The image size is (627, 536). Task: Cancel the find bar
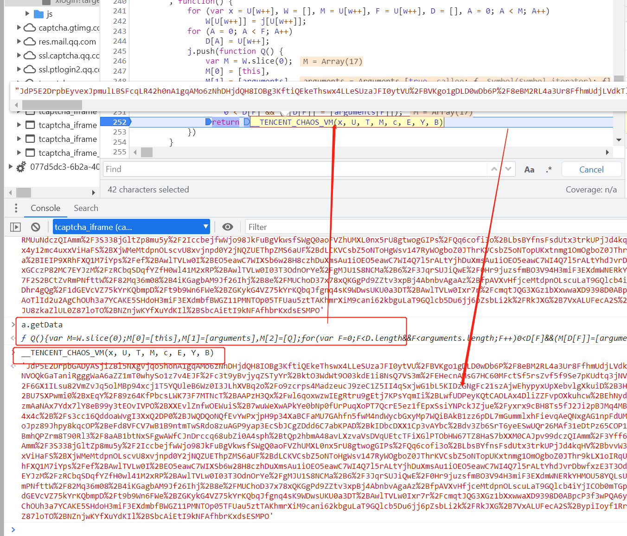tap(591, 170)
